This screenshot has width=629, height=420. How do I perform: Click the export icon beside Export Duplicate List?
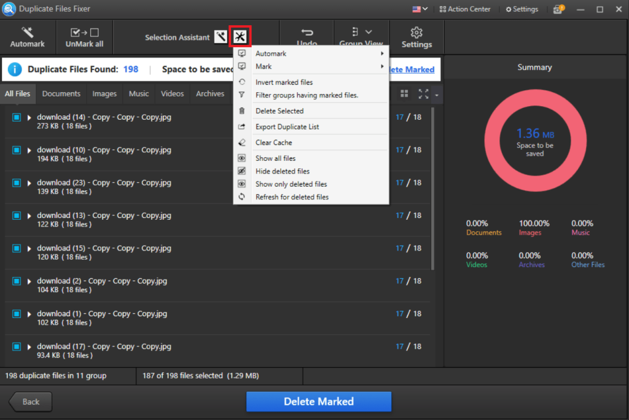pyautogui.click(x=242, y=126)
